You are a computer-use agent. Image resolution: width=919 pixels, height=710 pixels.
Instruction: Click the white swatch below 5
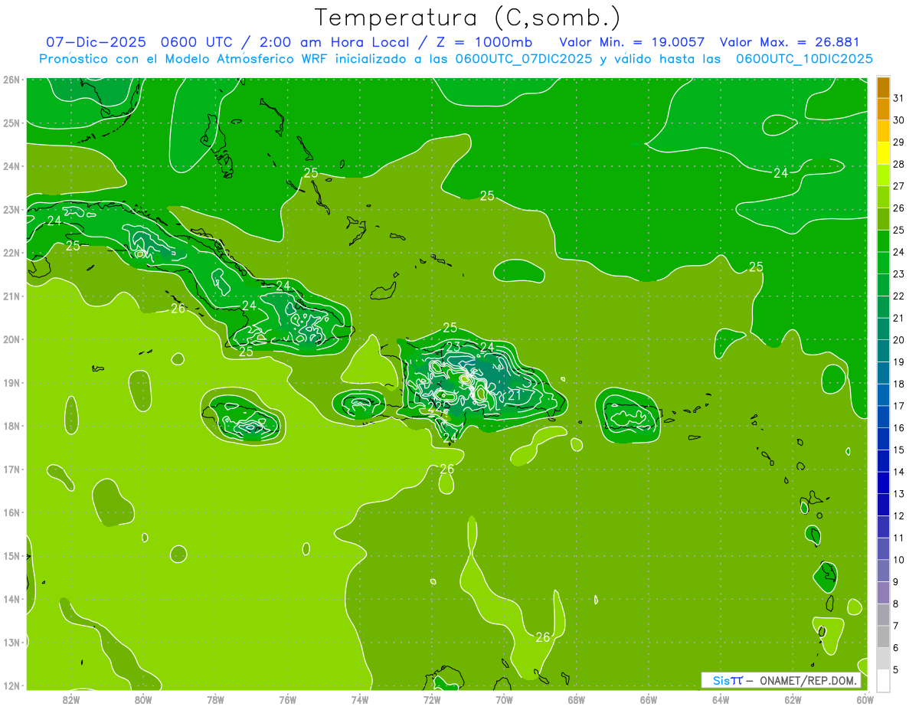(883, 680)
